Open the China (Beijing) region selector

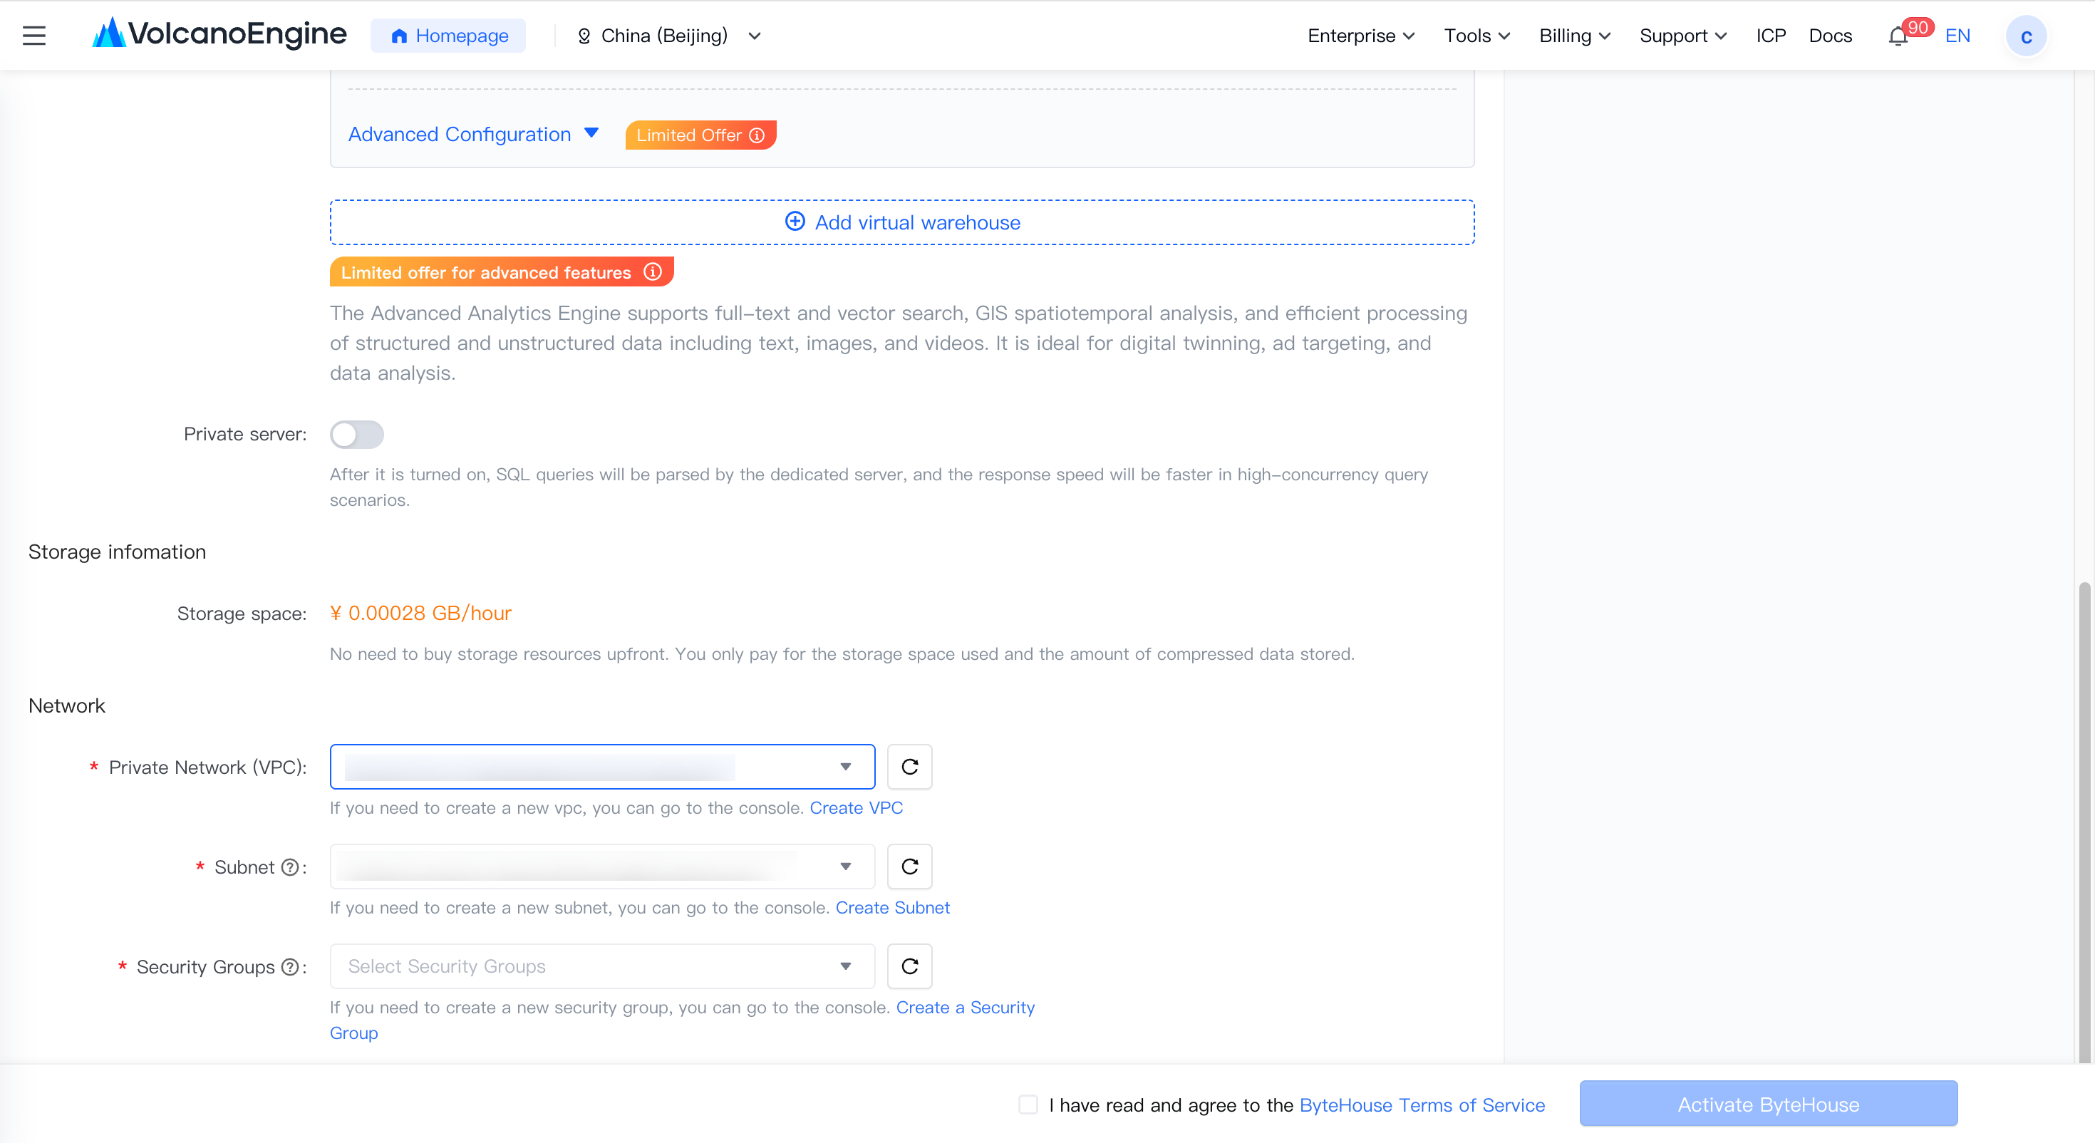pyautogui.click(x=668, y=36)
